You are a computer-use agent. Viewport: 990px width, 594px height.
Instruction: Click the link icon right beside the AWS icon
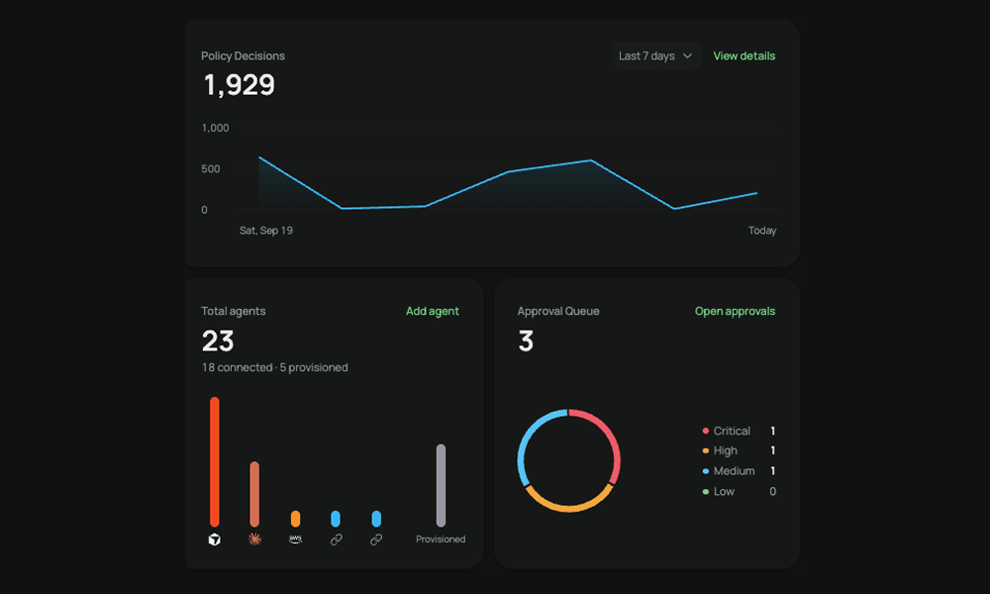336,540
